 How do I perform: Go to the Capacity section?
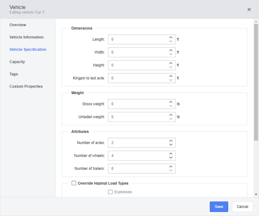17,62
